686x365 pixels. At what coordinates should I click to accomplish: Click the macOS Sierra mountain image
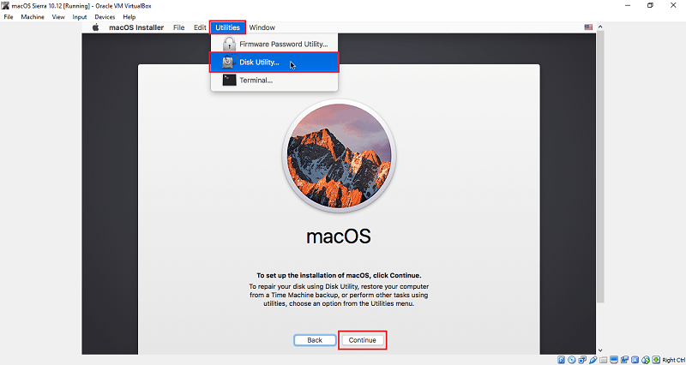(x=339, y=156)
